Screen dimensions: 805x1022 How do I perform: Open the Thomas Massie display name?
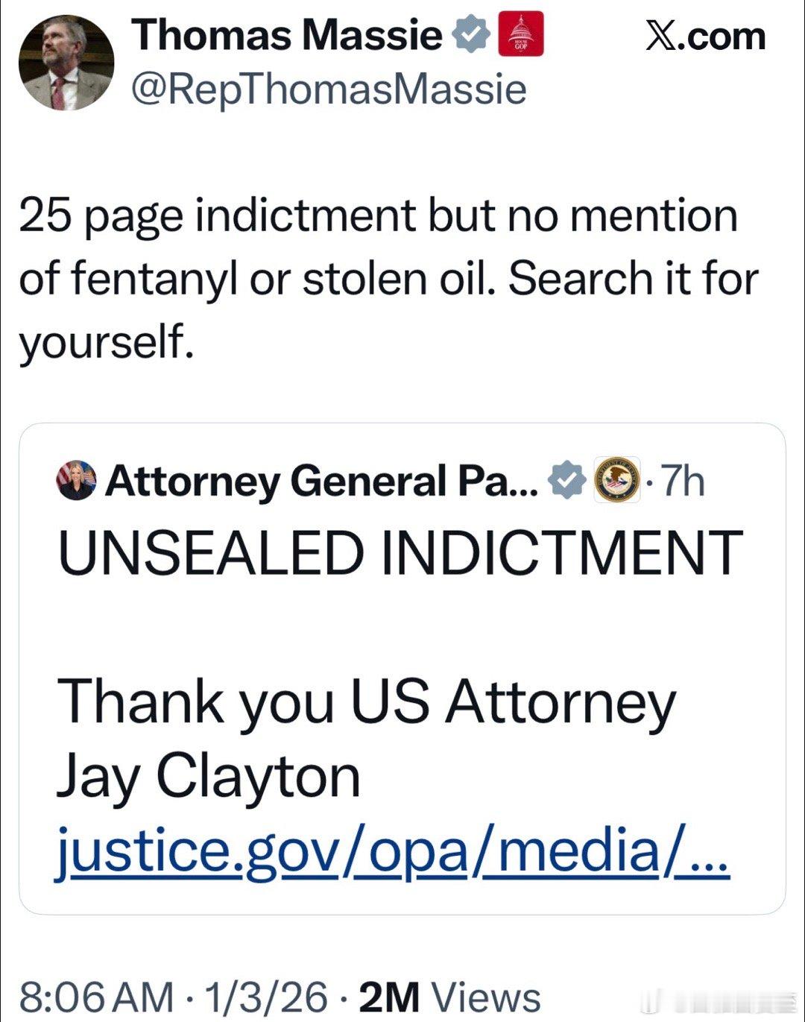pos(287,36)
